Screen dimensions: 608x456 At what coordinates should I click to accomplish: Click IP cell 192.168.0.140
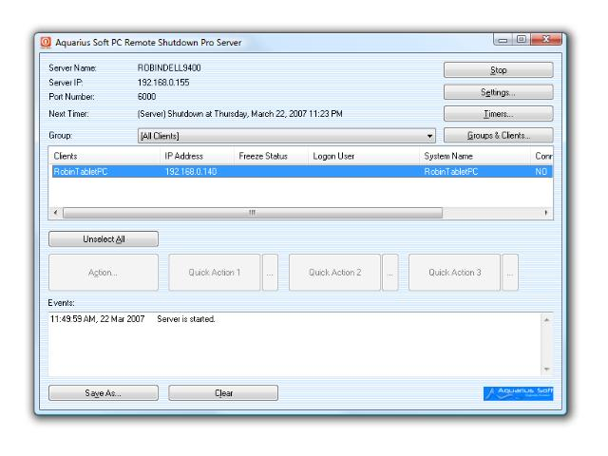191,171
